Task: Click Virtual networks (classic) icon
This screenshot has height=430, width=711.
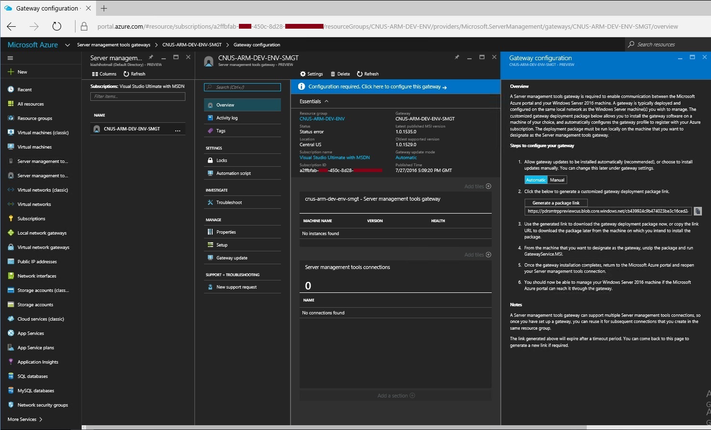Action: pos(11,190)
